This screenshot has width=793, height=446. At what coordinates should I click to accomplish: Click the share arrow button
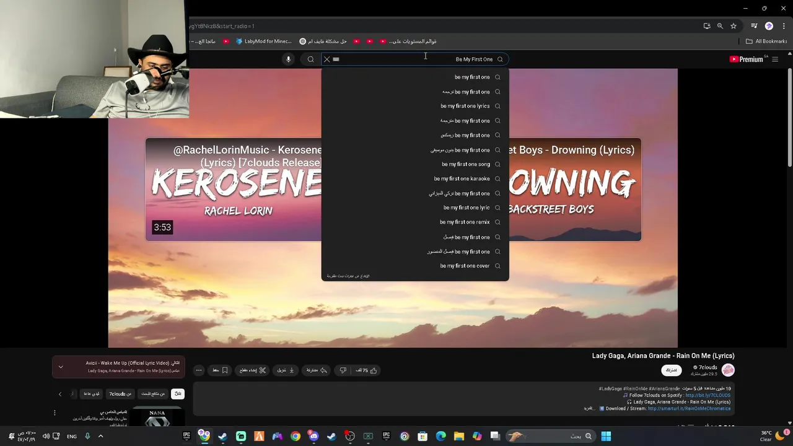pos(317,370)
